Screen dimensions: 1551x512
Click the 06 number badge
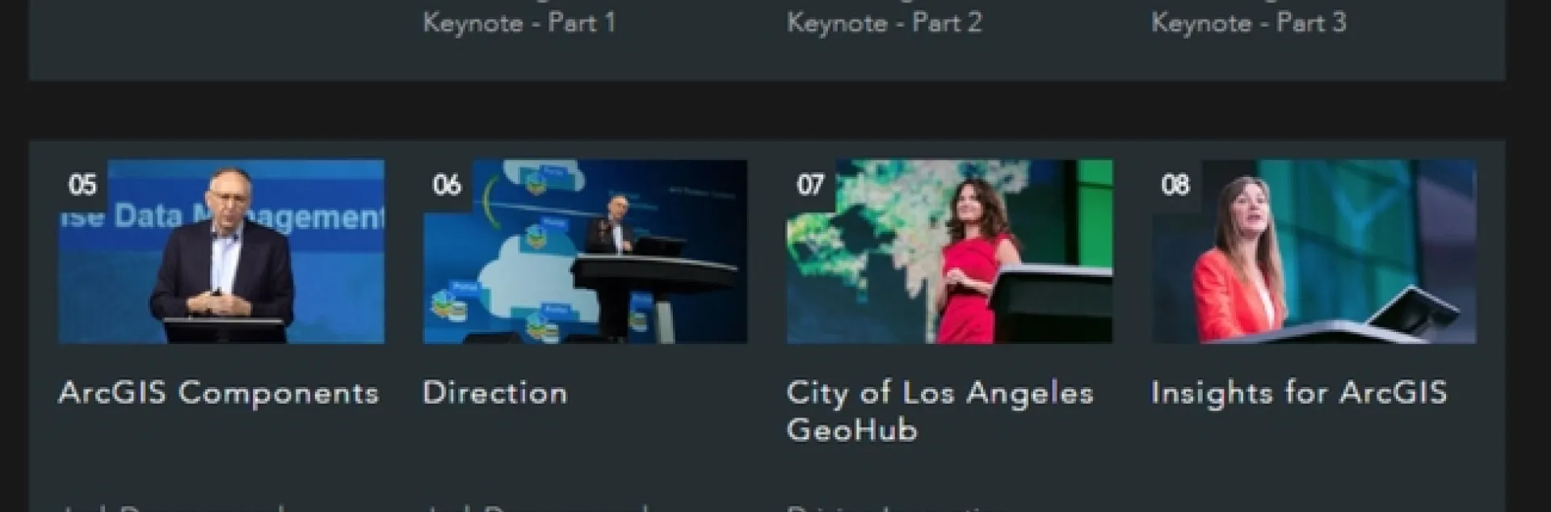click(x=447, y=185)
